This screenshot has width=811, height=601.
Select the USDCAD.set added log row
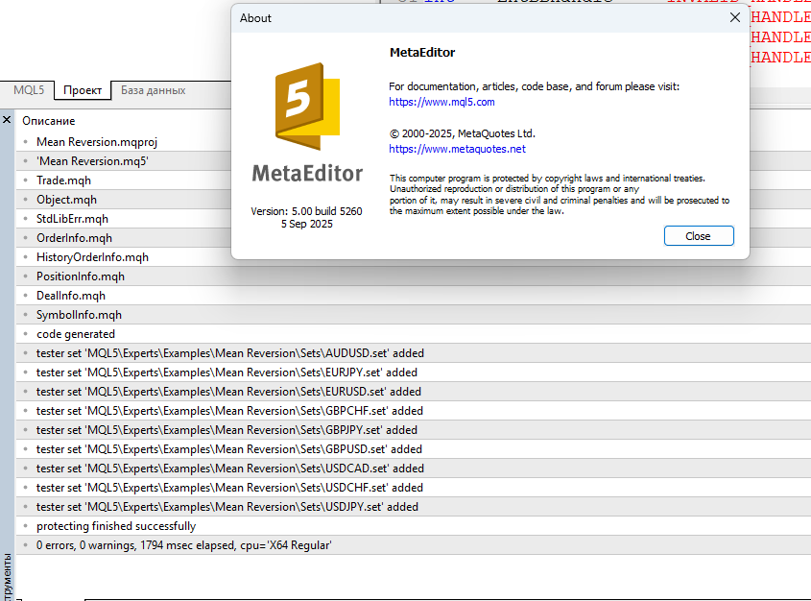pos(414,469)
